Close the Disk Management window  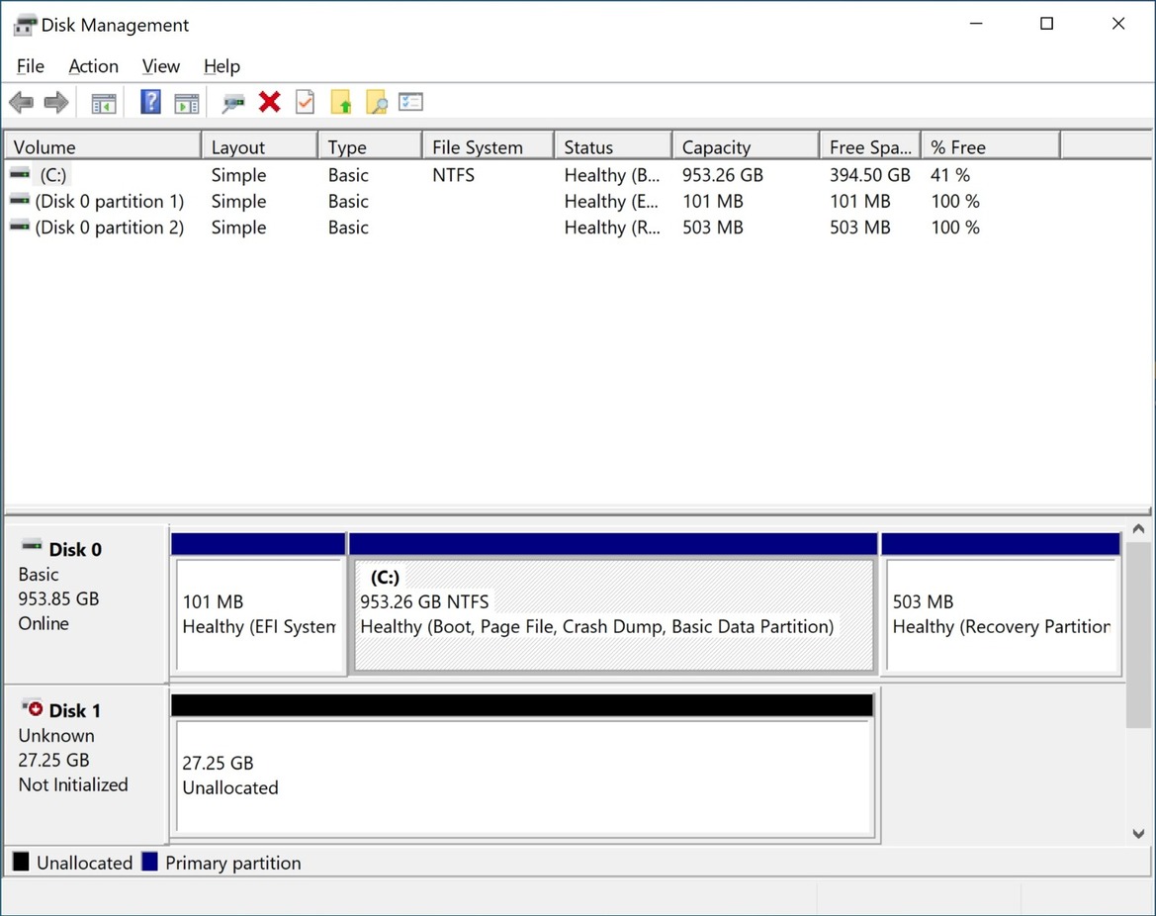coord(1117,24)
